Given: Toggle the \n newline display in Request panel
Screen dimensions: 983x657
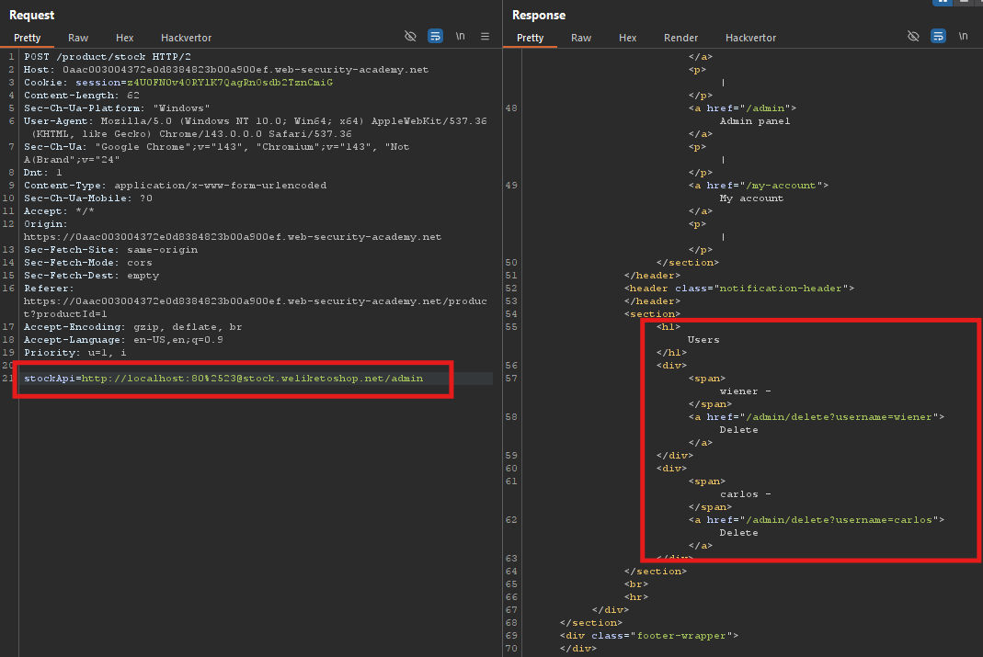Looking at the screenshot, I should coord(460,37).
